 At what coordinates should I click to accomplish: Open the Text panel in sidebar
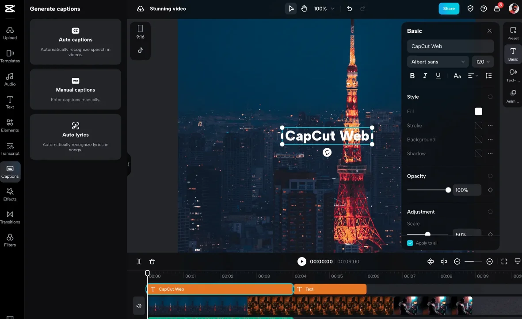(10, 102)
